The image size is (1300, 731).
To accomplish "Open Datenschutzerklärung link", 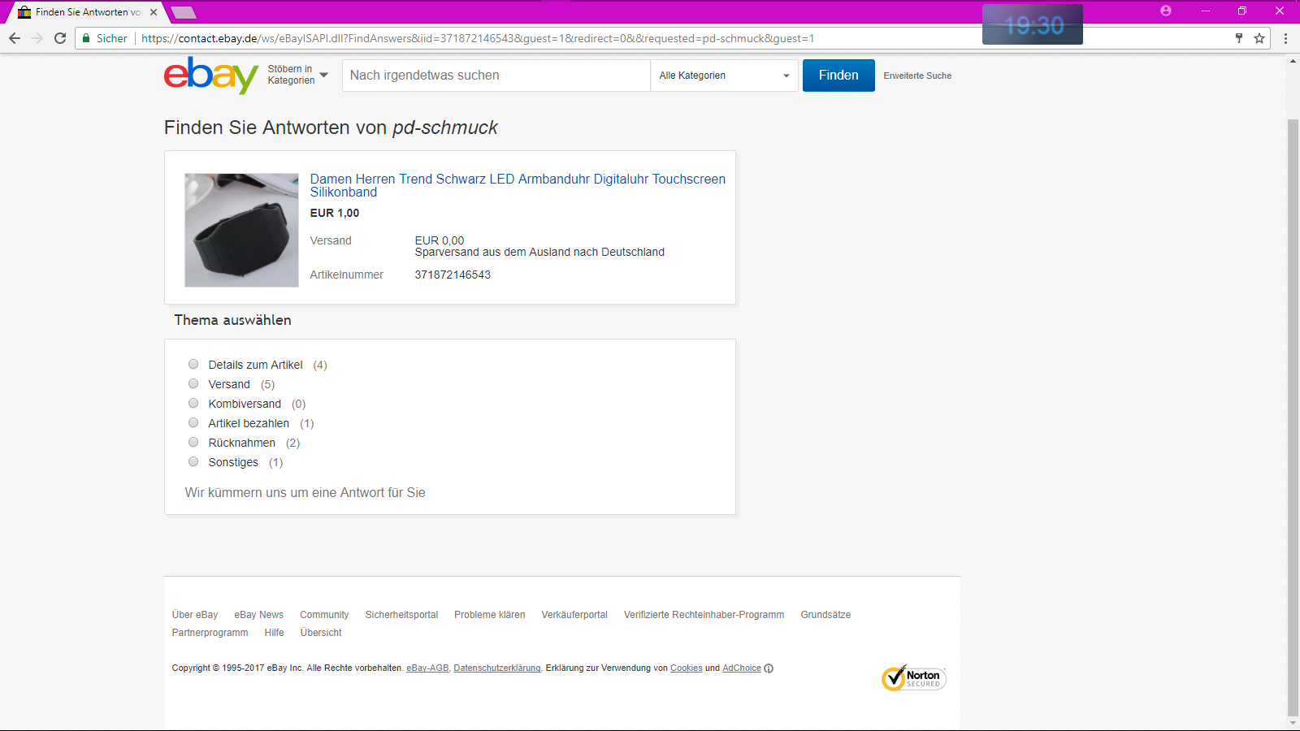I will 497,668.
